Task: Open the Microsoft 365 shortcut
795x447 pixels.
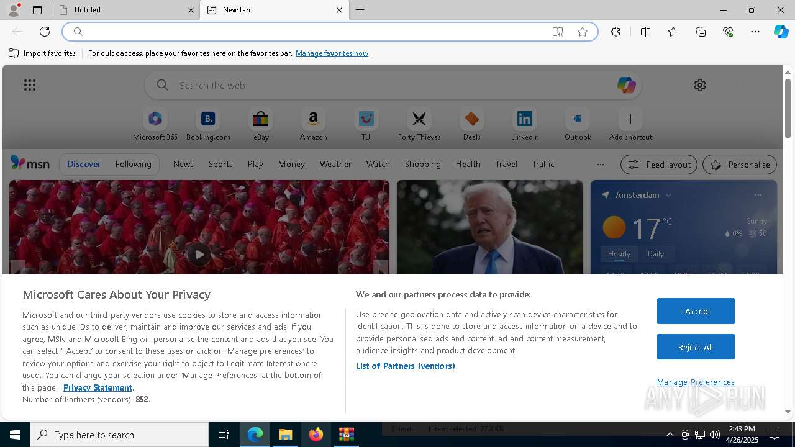Action: point(155,125)
